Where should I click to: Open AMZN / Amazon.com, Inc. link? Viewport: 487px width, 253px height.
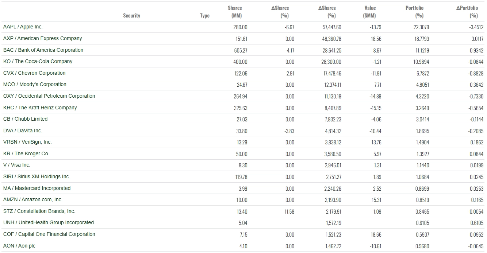[x=33, y=200]
